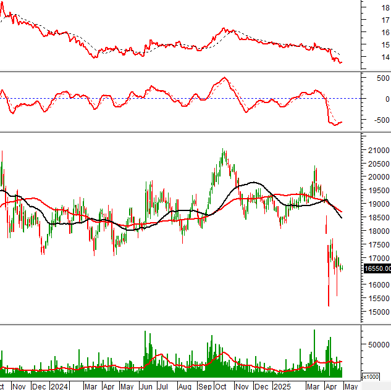Viewport: 391px width, 390px height.
Task: Select the 2025 year label on time axis
Action: [x=282, y=386]
